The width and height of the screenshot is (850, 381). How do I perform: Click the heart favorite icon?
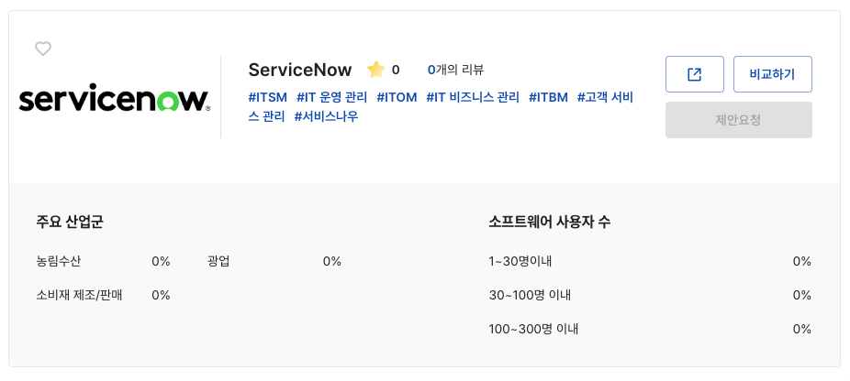pos(43,49)
